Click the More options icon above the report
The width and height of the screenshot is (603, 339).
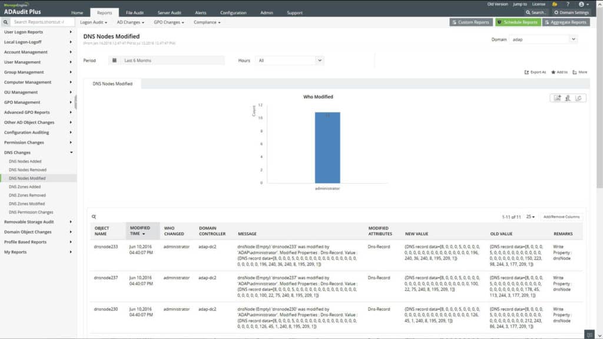[x=575, y=72]
